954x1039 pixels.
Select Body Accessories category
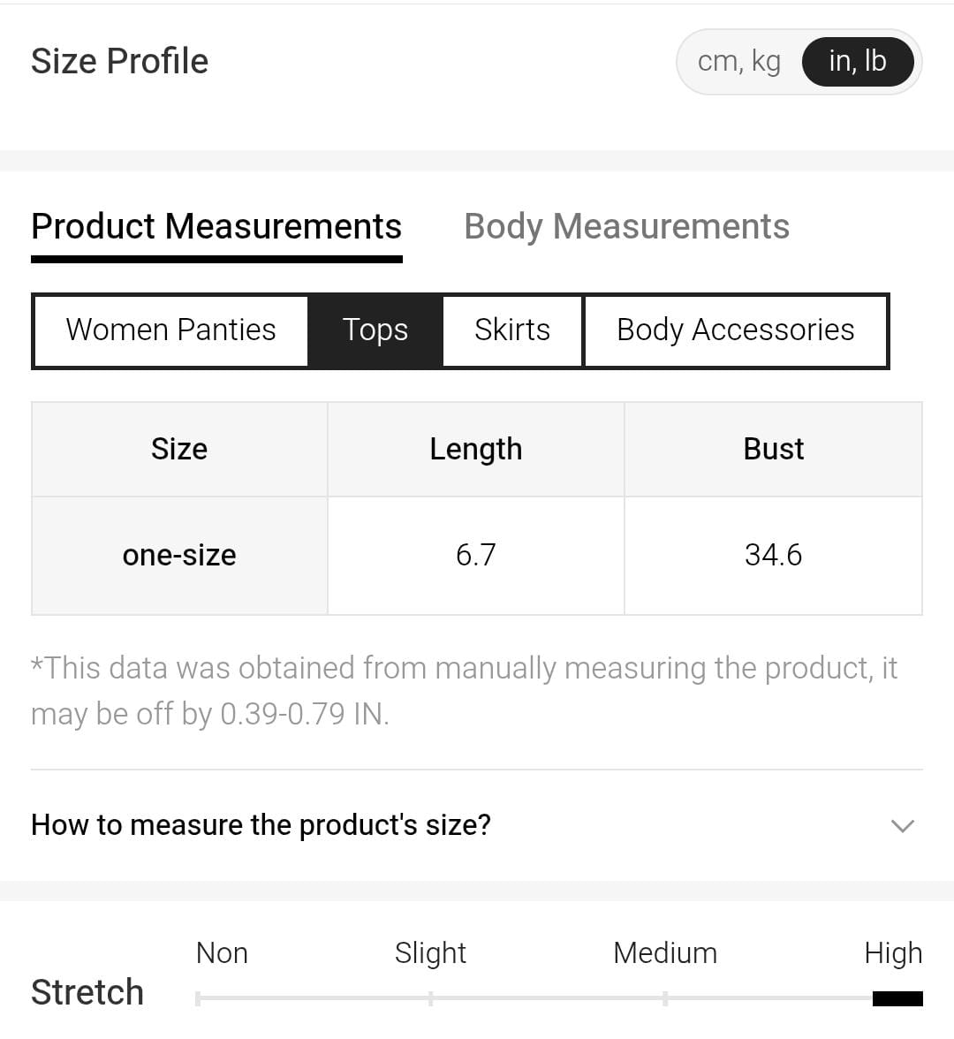click(735, 330)
